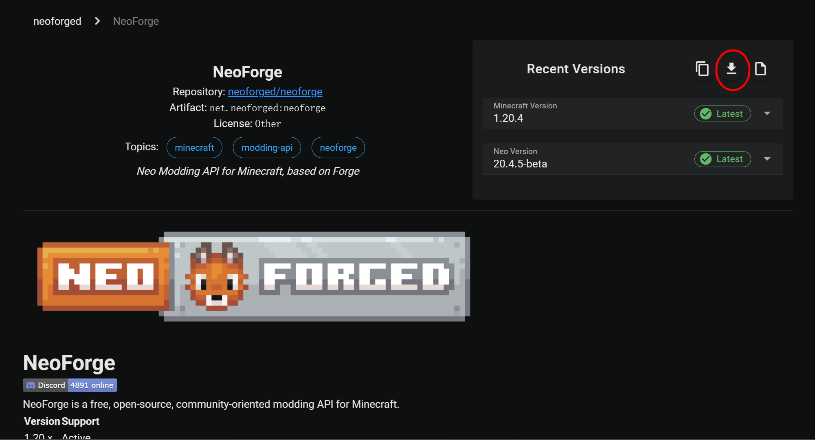The height and width of the screenshot is (440, 815).
Task: Click the file document icon in Recent Versions
Action: (760, 69)
